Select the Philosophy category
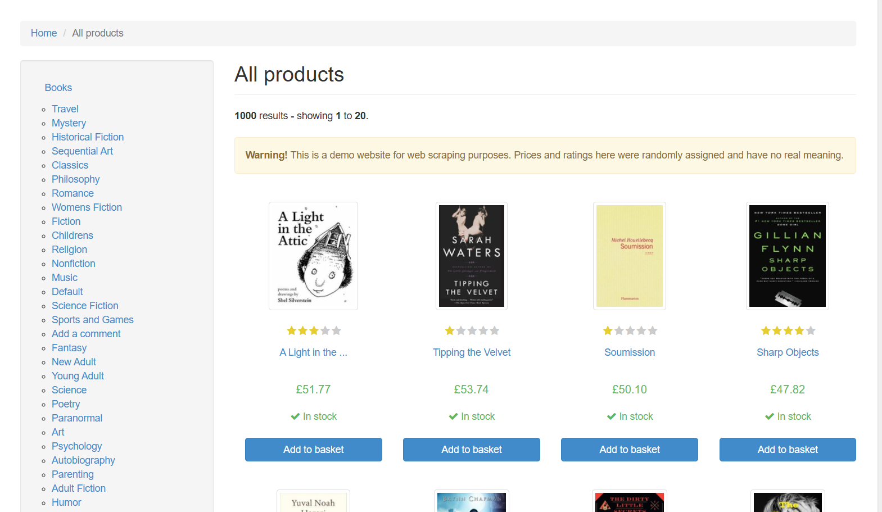Image resolution: width=882 pixels, height=512 pixels. (x=76, y=179)
